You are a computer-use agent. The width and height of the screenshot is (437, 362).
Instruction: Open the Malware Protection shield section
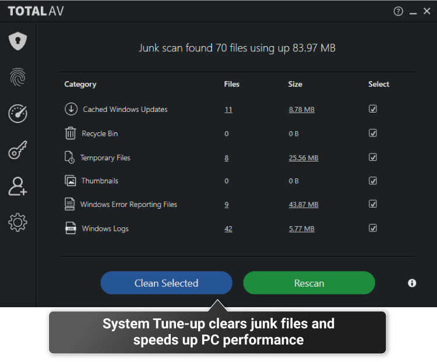coord(18,41)
